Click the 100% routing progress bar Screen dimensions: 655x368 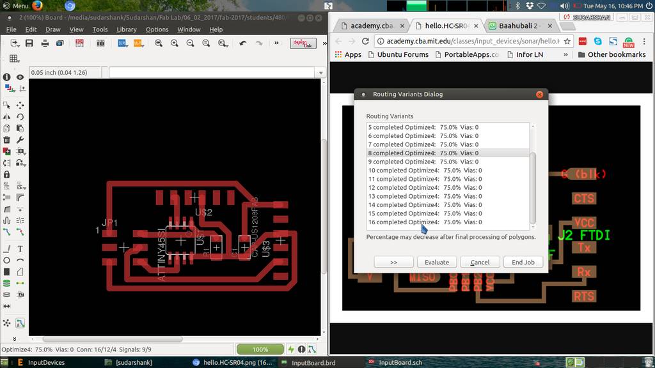point(260,349)
